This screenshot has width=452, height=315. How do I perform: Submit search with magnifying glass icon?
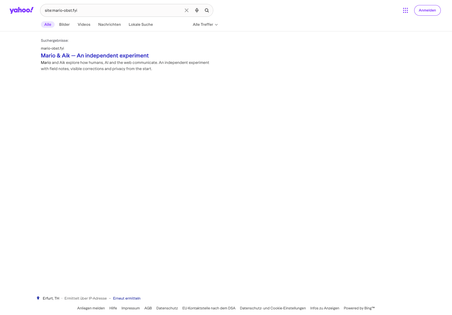207,10
